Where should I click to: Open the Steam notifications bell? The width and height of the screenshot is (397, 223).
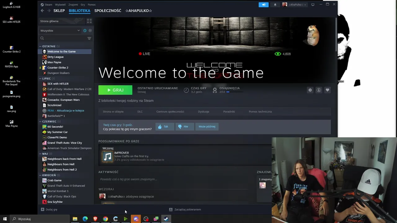click(x=275, y=5)
